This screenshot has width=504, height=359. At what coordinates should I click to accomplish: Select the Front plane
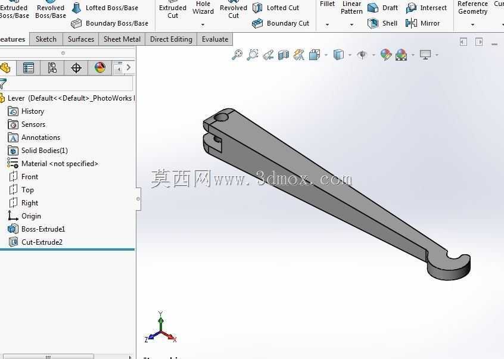(24, 177)
